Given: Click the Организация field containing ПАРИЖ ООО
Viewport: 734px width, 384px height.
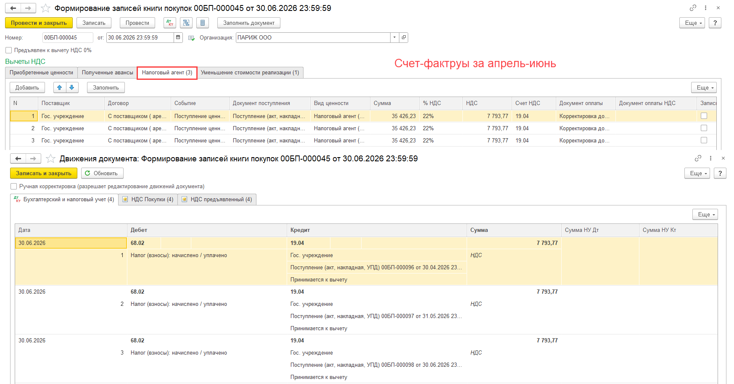Looking at the screenshot, I should point(313,37).
